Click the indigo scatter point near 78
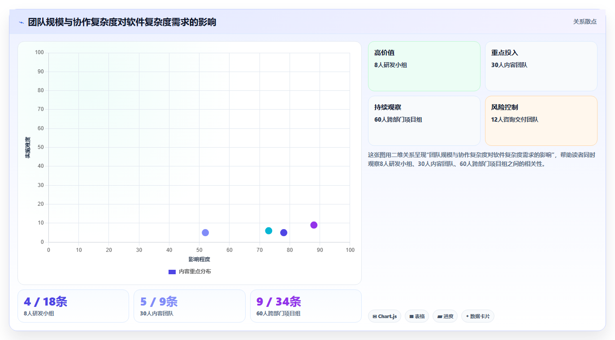 pos(284,233)
